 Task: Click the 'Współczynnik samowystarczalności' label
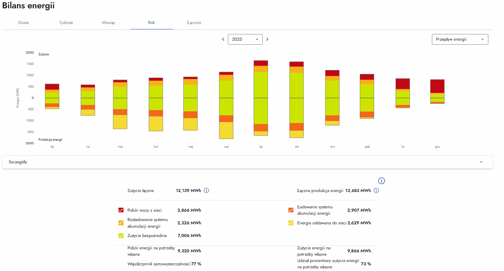[159, 264]
